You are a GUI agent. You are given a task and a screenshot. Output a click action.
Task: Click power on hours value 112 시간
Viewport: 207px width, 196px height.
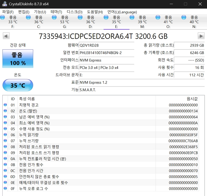(189, 75)
